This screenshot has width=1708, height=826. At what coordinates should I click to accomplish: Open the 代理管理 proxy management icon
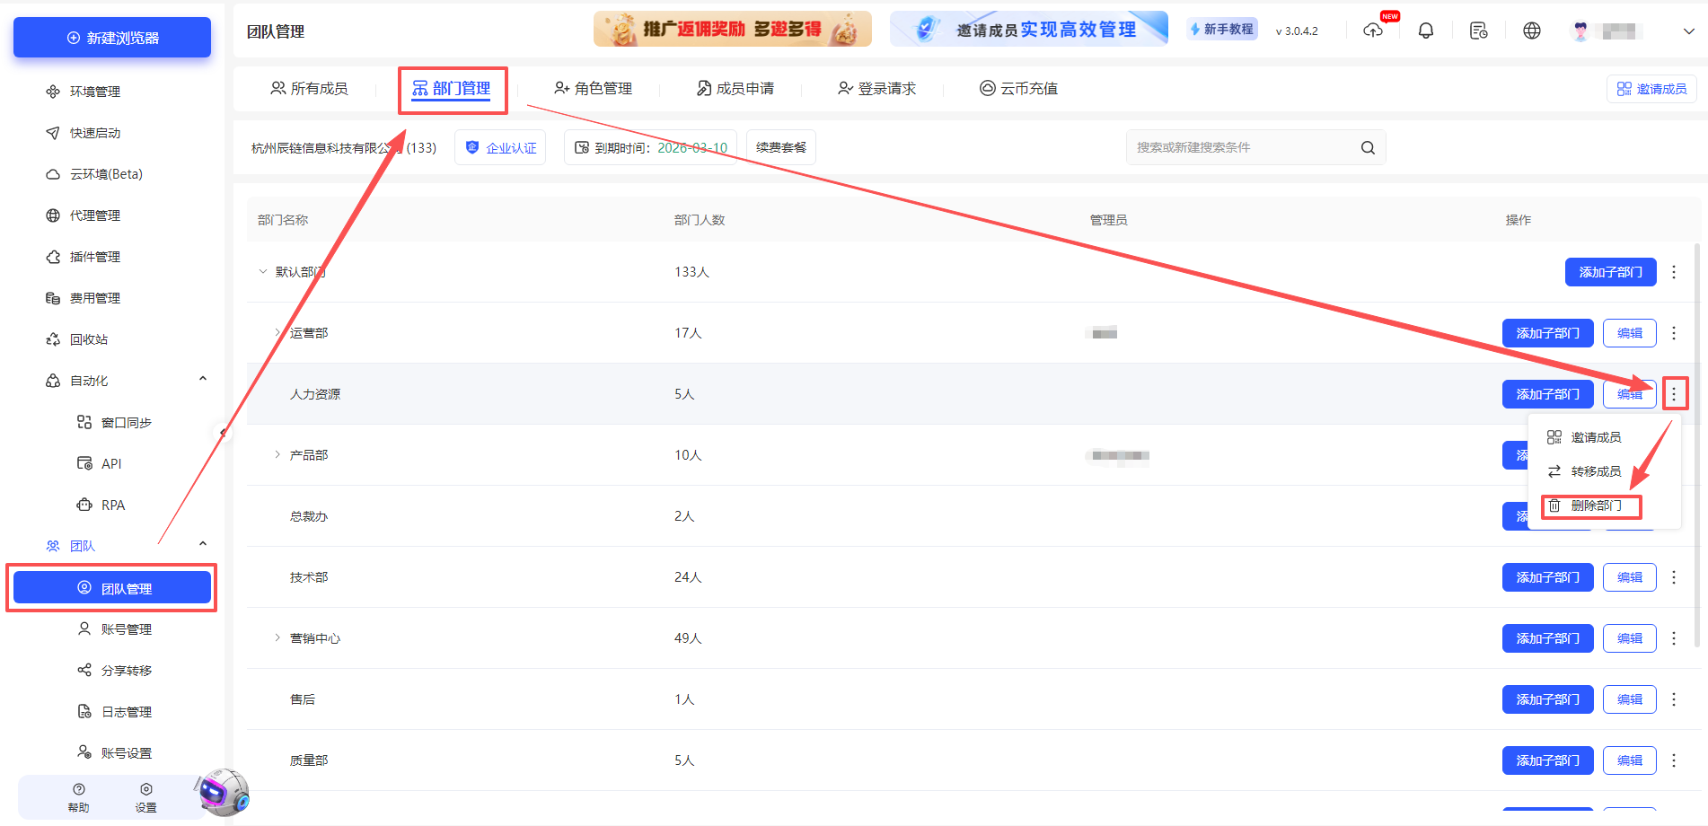[92, 215]
